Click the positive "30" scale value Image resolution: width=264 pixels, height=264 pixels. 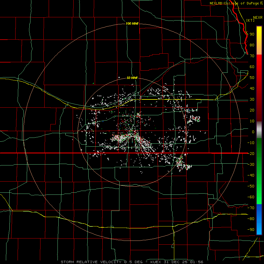[x=252, y=99]
